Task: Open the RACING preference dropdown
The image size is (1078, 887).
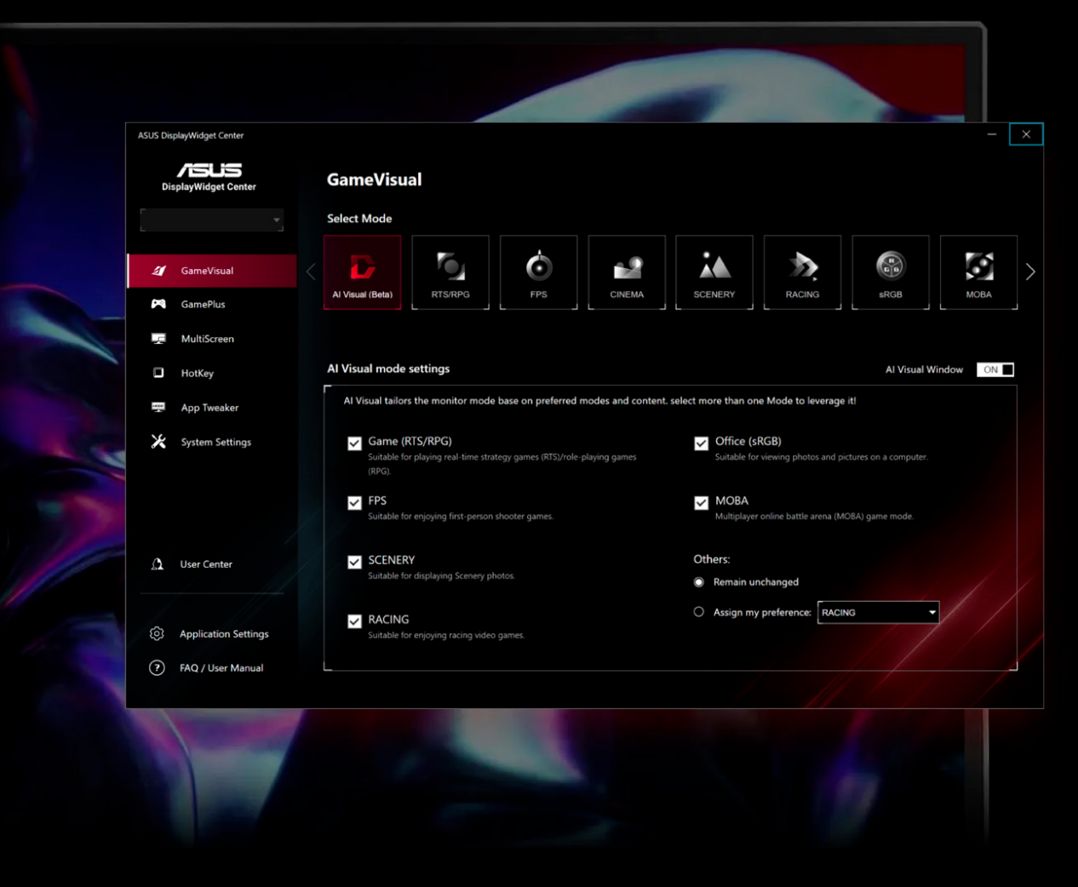Action: coord(878,612)
